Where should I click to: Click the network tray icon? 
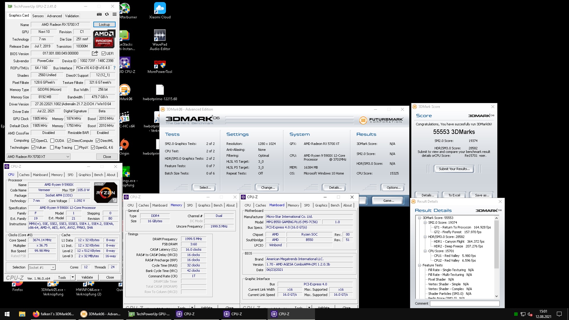523,314
